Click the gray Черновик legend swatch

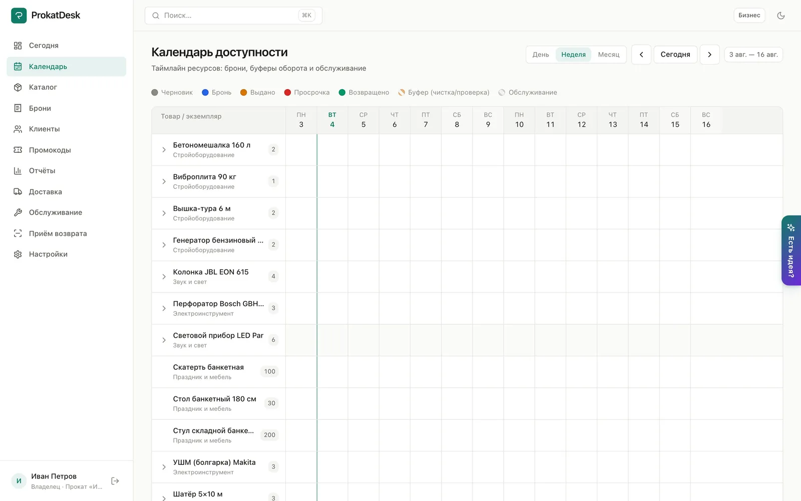[155, 93]
